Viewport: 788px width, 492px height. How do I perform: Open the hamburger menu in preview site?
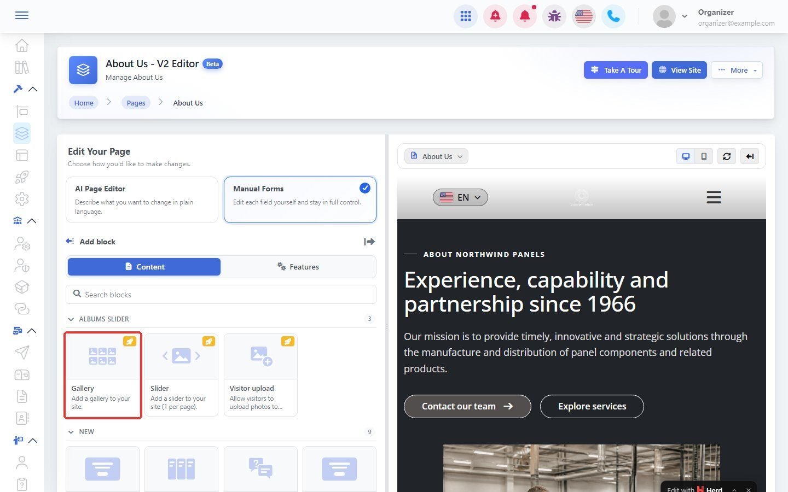(714, 197)
